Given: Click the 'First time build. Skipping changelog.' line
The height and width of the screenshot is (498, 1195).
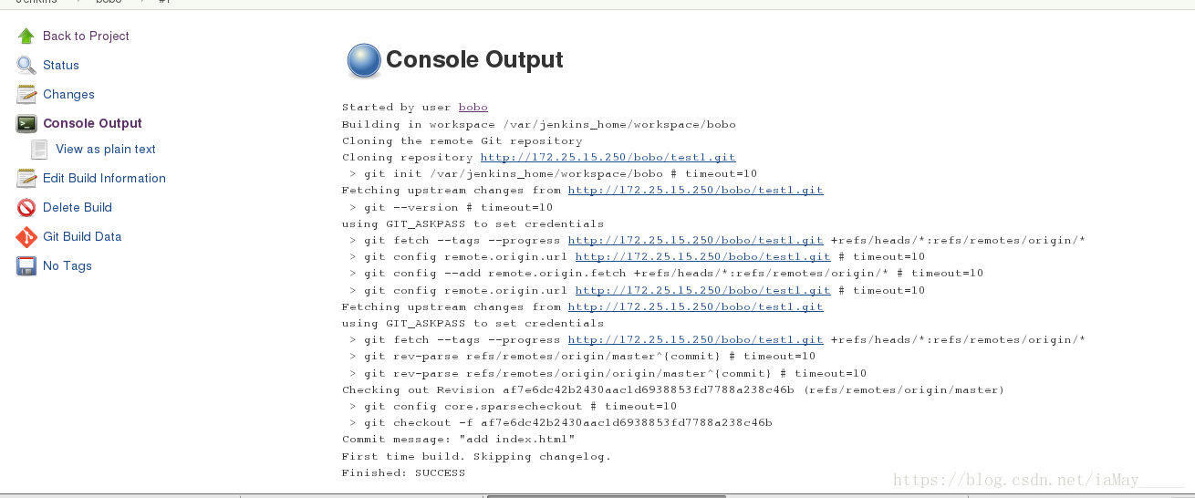Looking at the screenshot, I should (476, 456).
